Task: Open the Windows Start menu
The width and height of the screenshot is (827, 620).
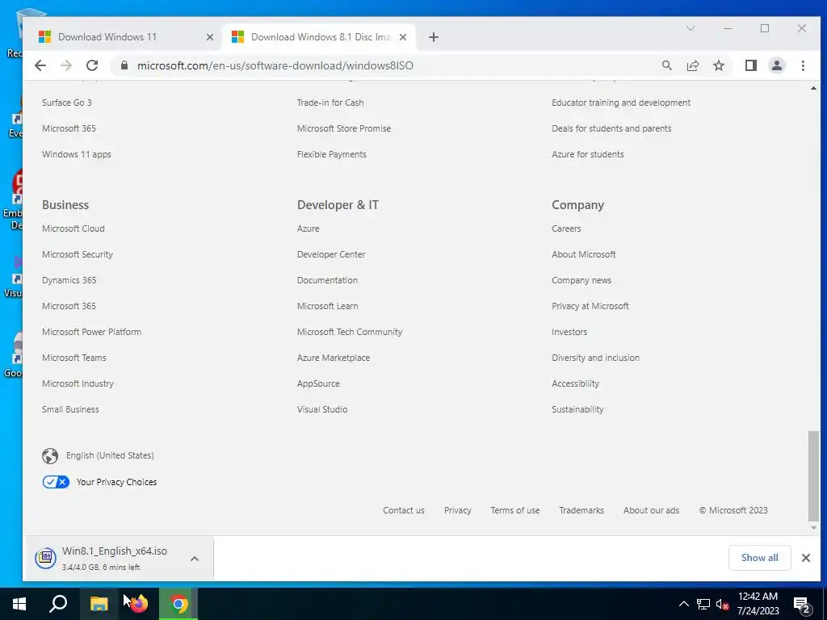Action: pos(19,604)
